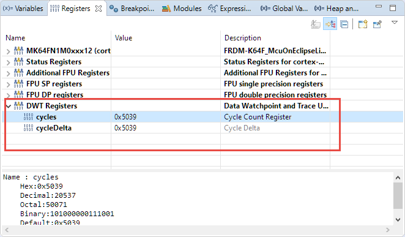Close the Registers tab
This screenshot has height=237, width=405.
pyautogui.click(x=98, y=9)
